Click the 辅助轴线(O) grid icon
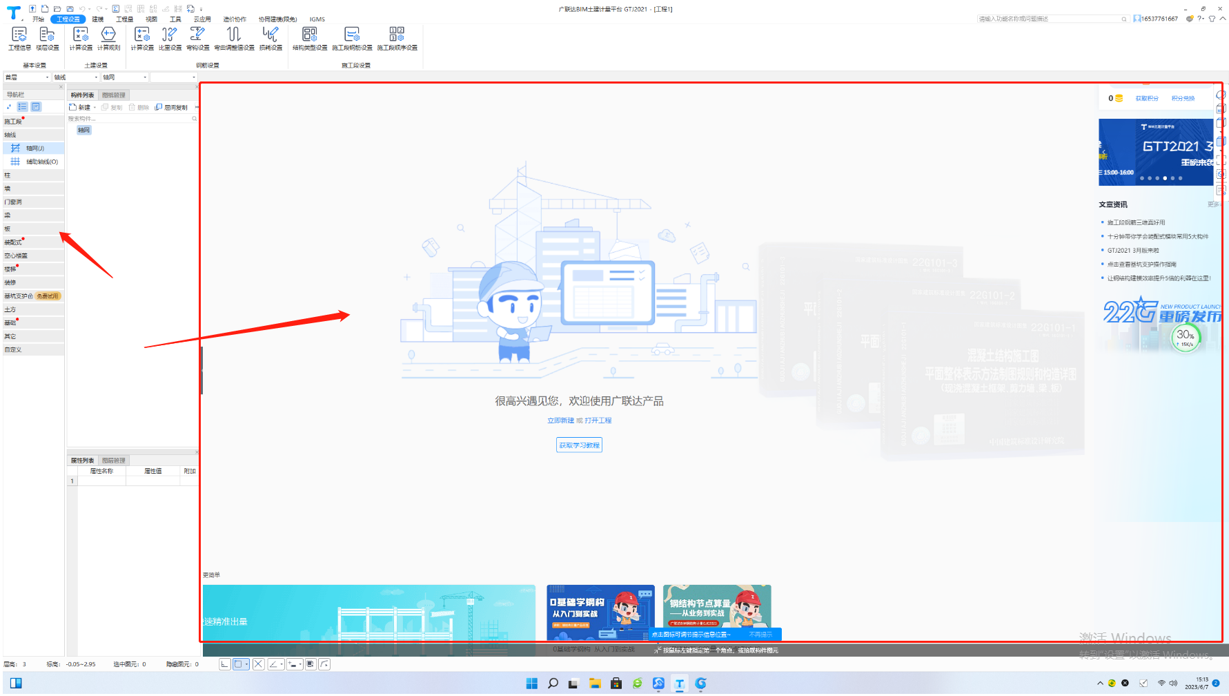1229x696 pixels. click(x=15, y=162)
